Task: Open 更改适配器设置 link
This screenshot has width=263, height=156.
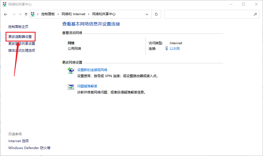Action: (20, 37)
